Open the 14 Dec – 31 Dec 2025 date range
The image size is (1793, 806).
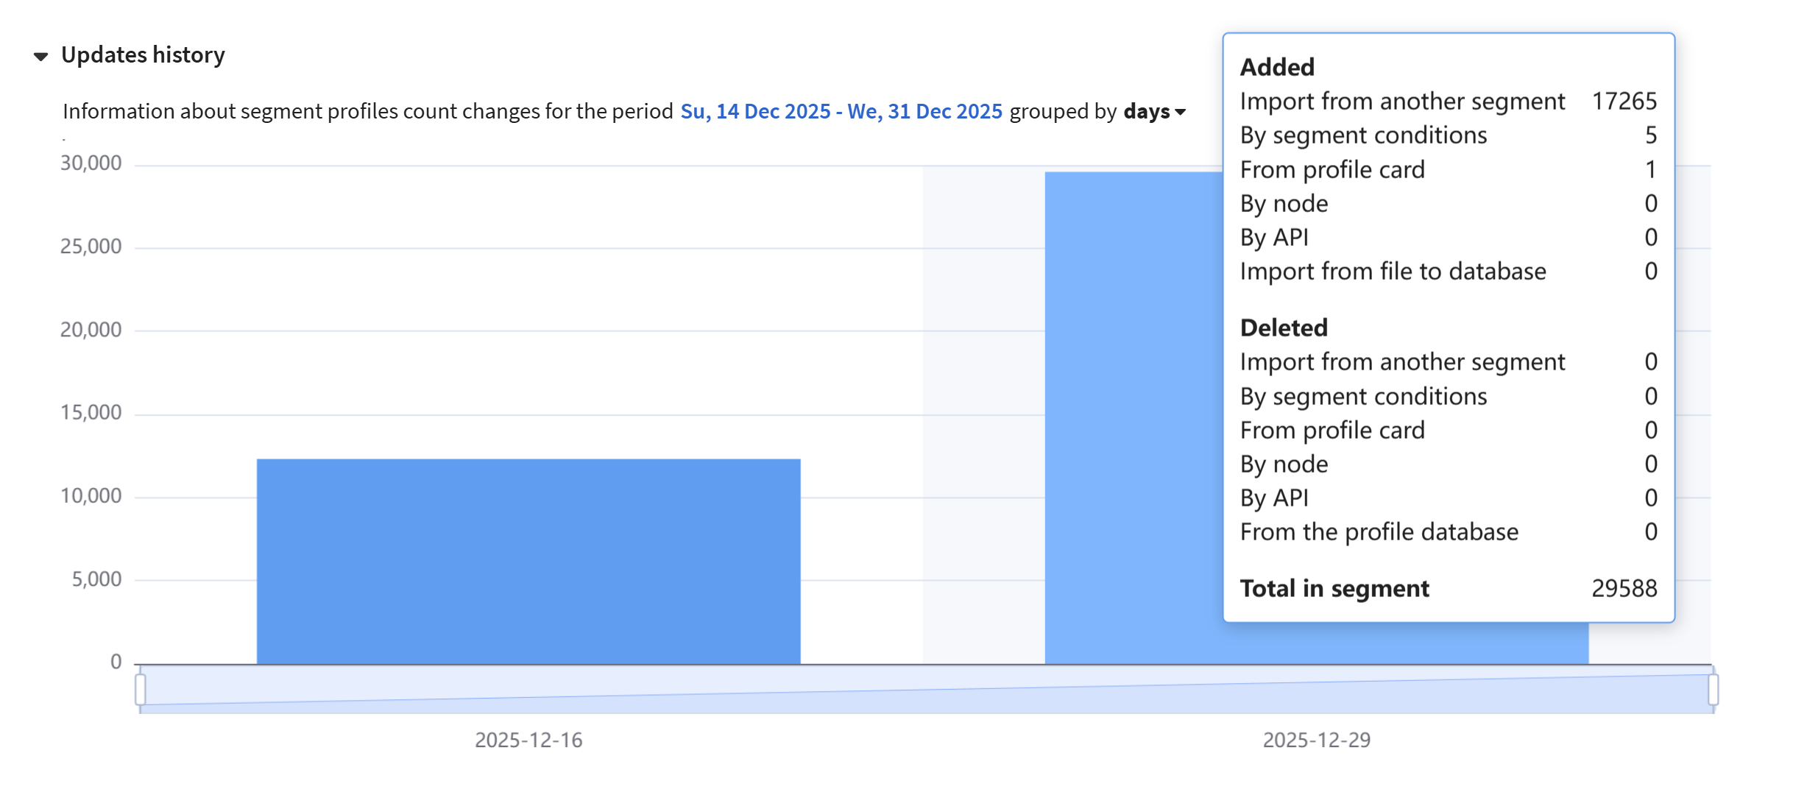pos(841,111)
